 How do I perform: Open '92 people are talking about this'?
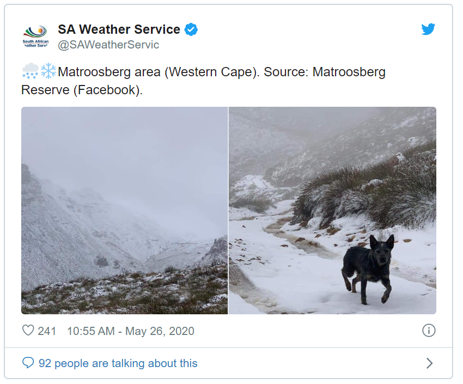click(x=118, y=363)
